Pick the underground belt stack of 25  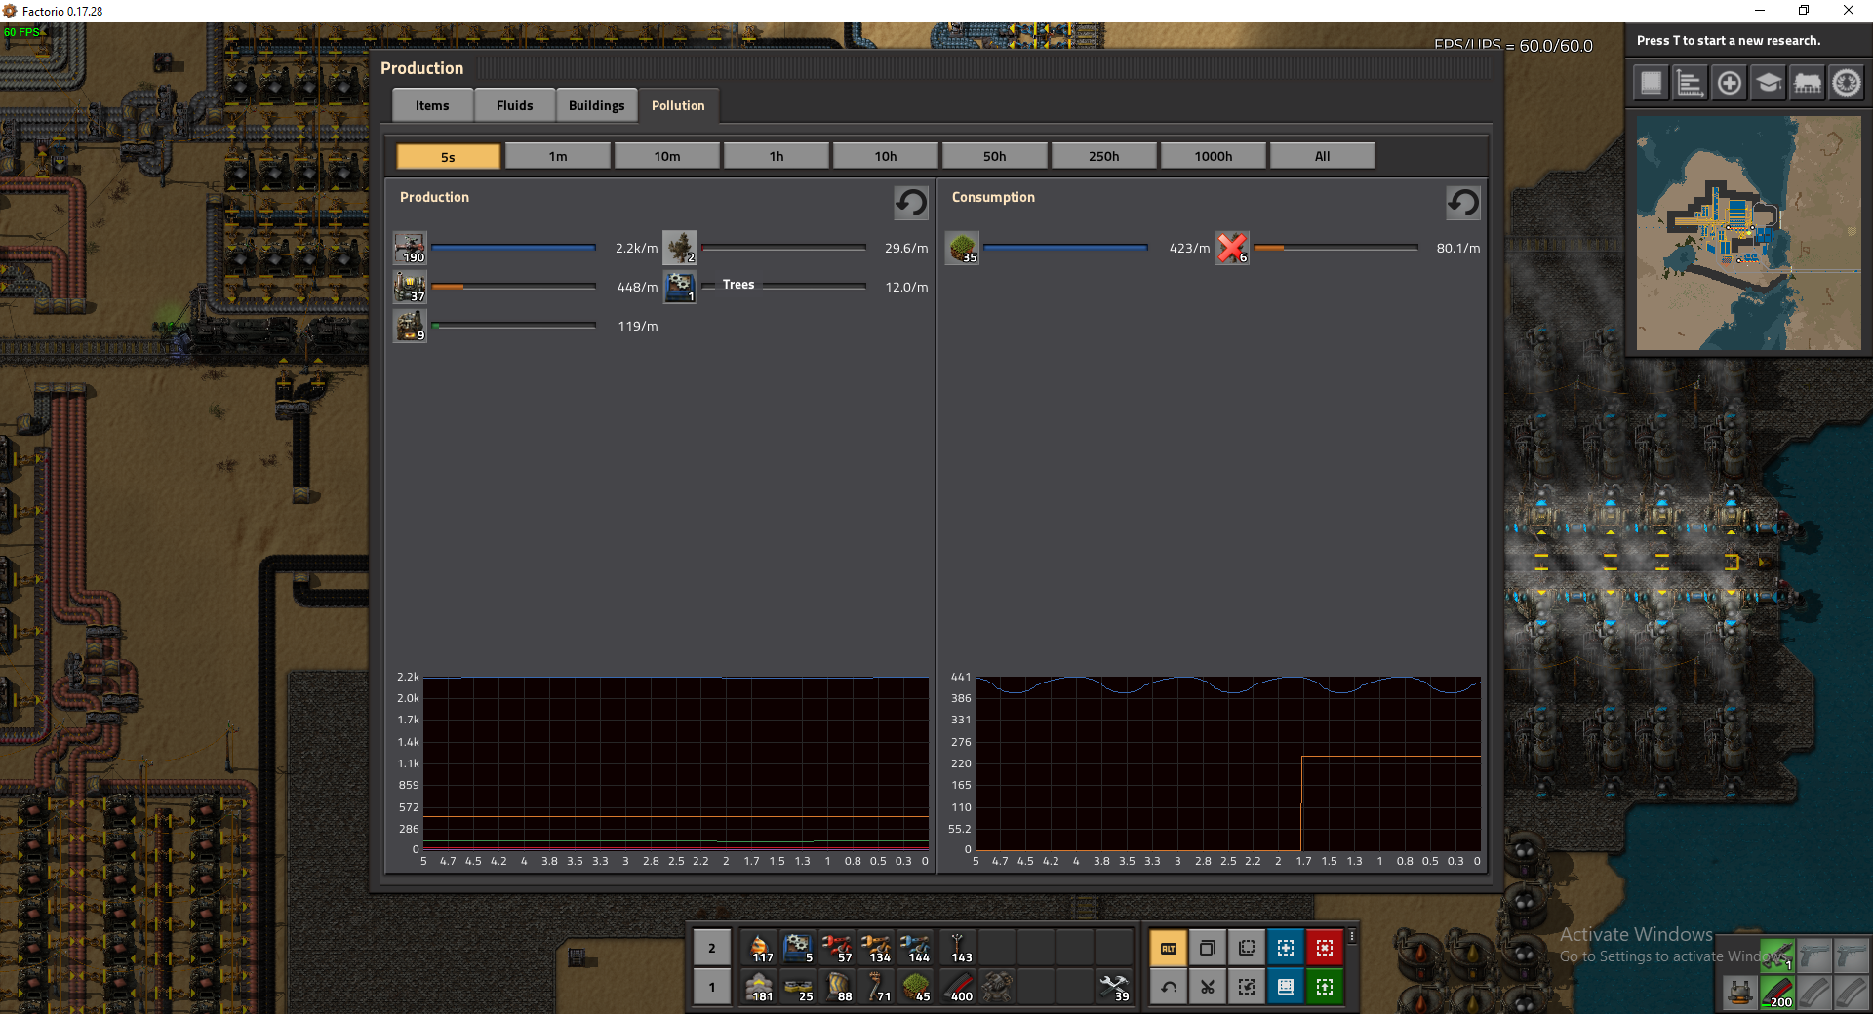click(x=798, y=987)
